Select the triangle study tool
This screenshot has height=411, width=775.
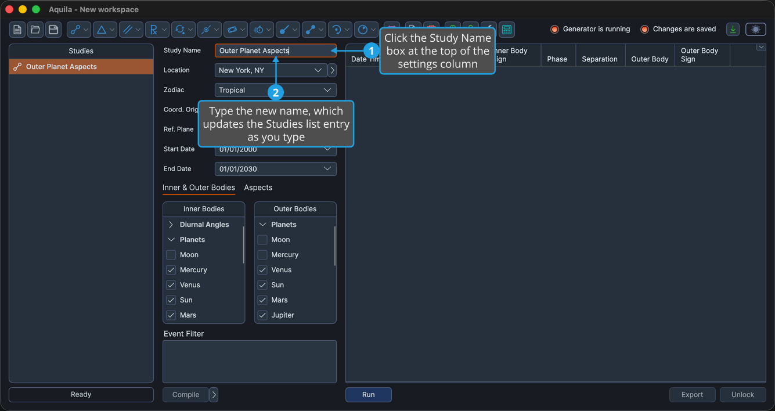(105, 30)
